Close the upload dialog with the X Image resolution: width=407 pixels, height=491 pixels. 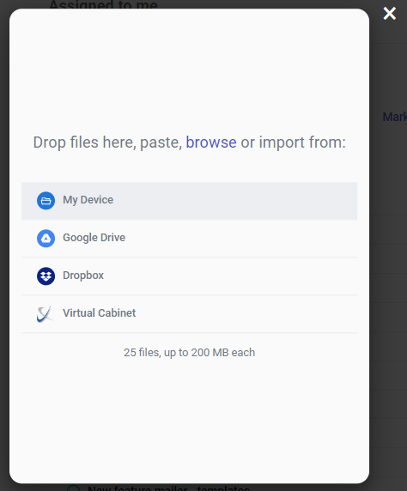click(x=390, y=14)
